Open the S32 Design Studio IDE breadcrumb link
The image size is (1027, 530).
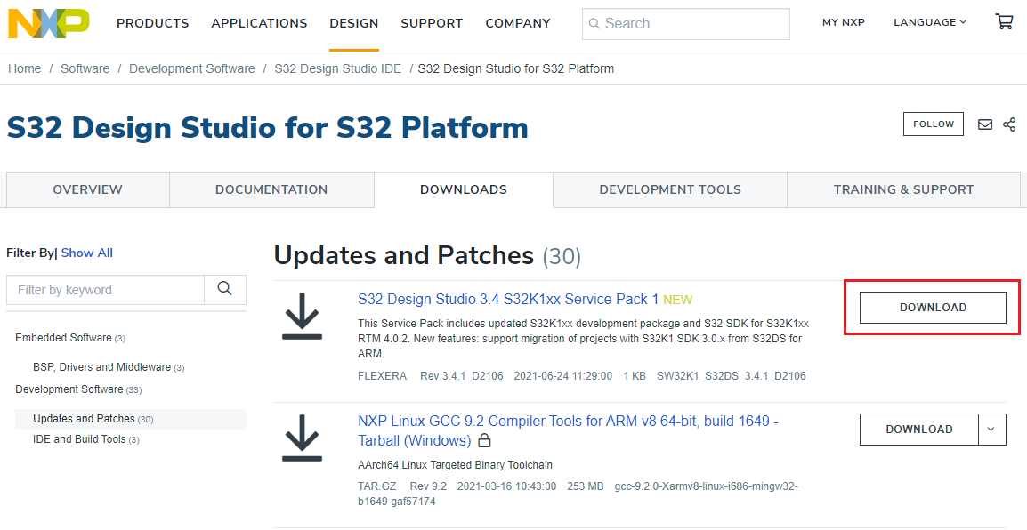[x=337, y=68]
